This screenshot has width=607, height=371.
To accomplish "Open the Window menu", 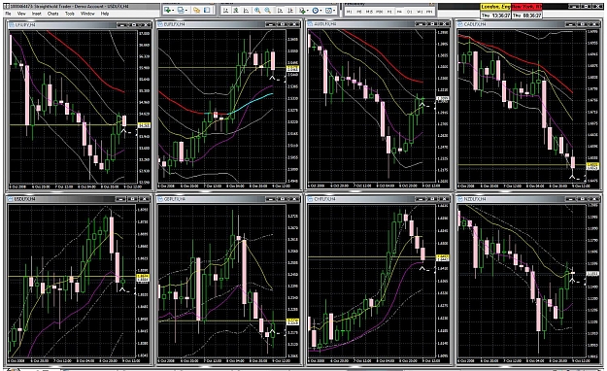I will (x=87, y=14).
